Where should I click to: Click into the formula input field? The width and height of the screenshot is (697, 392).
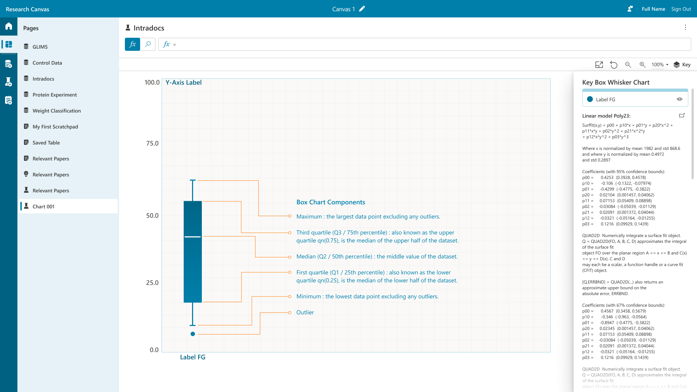[x=428, y=44]
